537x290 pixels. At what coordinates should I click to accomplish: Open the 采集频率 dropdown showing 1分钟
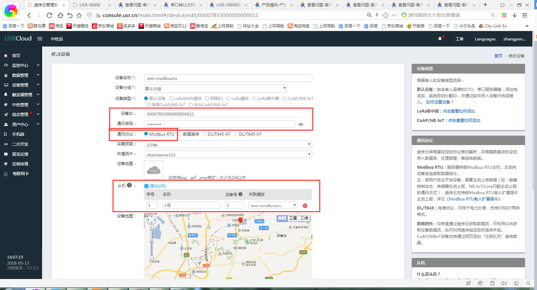[x=228, y=145]
